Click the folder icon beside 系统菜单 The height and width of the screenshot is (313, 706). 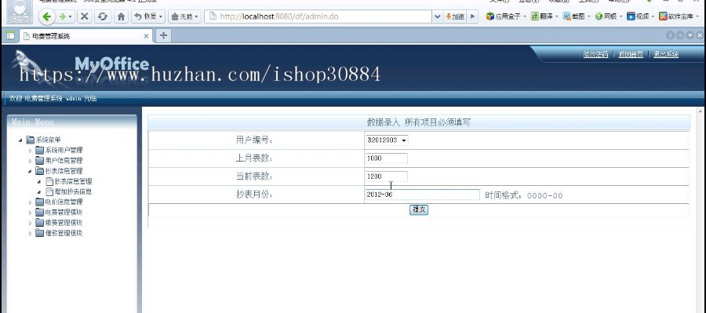tap(31, 140)
